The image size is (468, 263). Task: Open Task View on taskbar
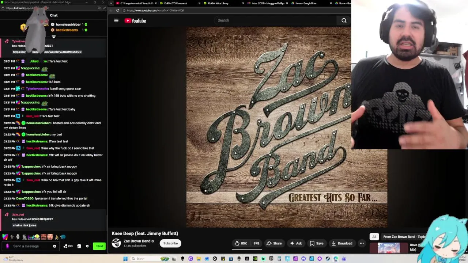[x=174, y=259]
